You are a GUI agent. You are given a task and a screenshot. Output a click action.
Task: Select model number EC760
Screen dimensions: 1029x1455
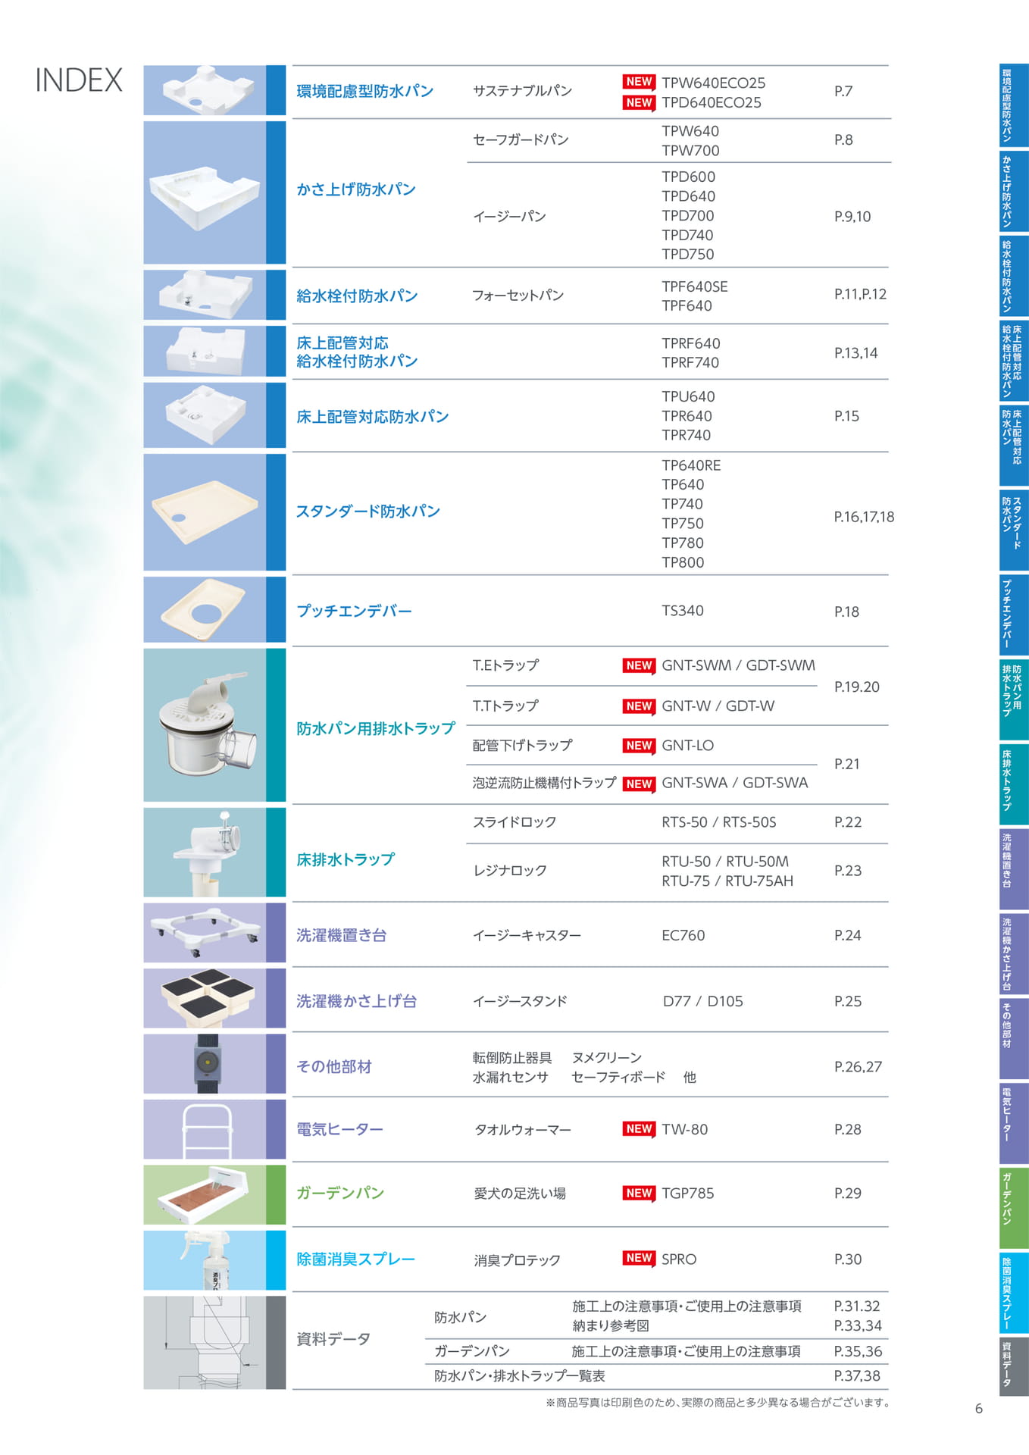pos(683,935)
